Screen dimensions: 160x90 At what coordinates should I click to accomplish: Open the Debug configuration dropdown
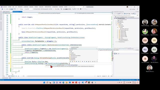tap(22, 9)
